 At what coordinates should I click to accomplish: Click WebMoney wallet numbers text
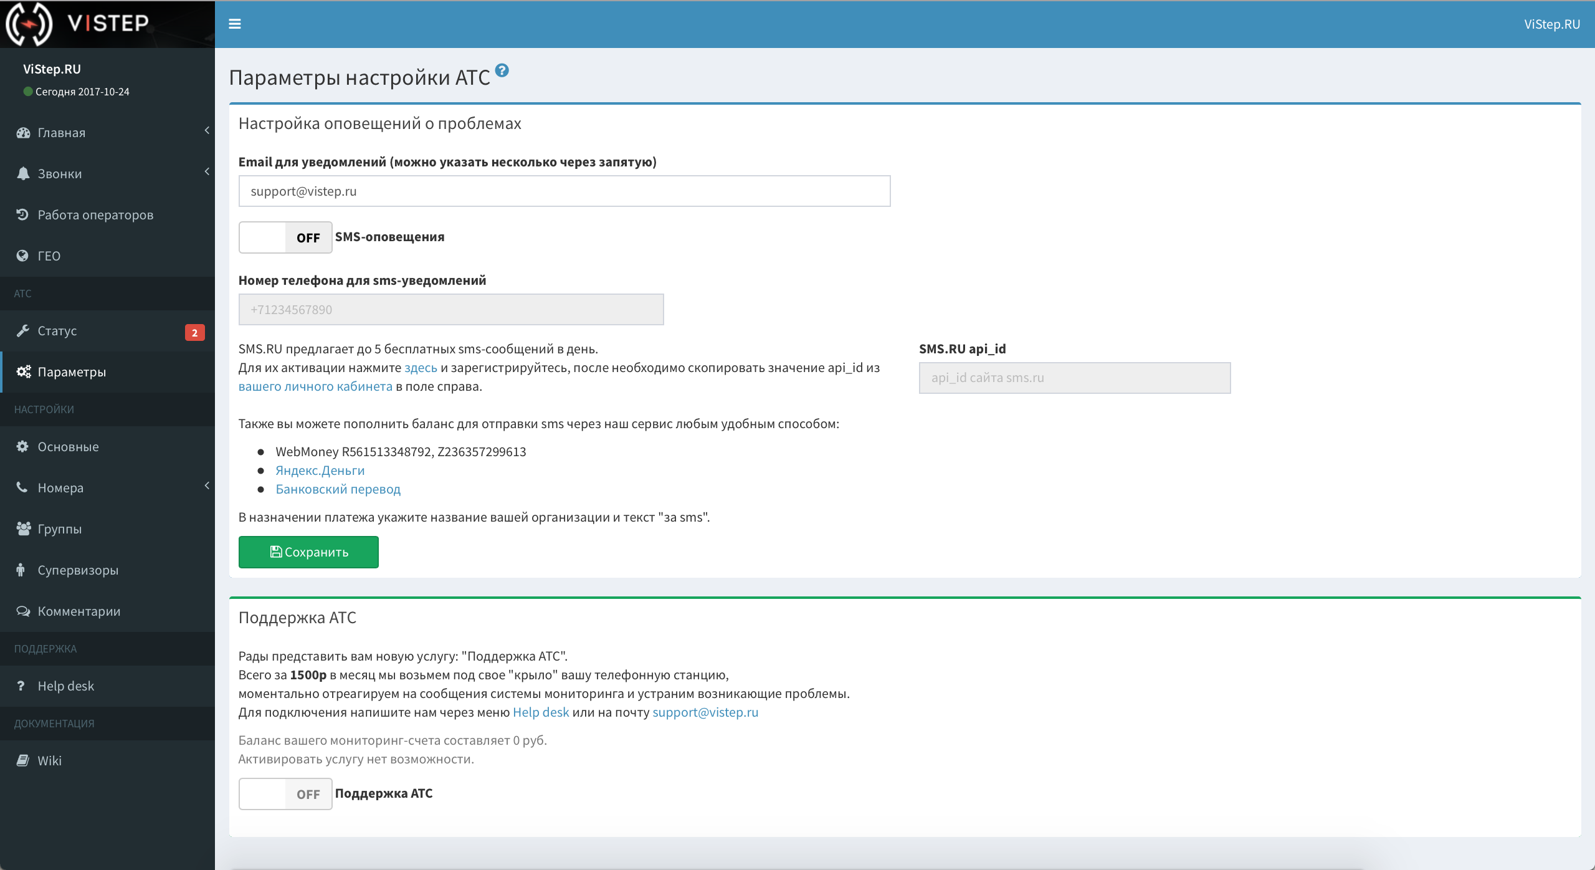pos(401,452)
